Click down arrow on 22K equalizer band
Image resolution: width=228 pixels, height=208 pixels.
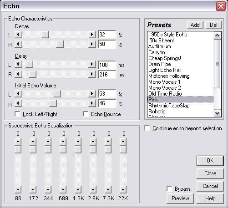(123, 190)
